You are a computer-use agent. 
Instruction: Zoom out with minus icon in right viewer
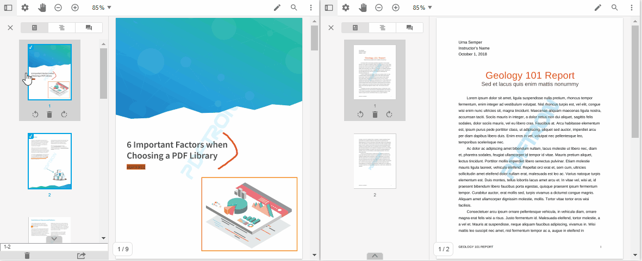(379, 8)
